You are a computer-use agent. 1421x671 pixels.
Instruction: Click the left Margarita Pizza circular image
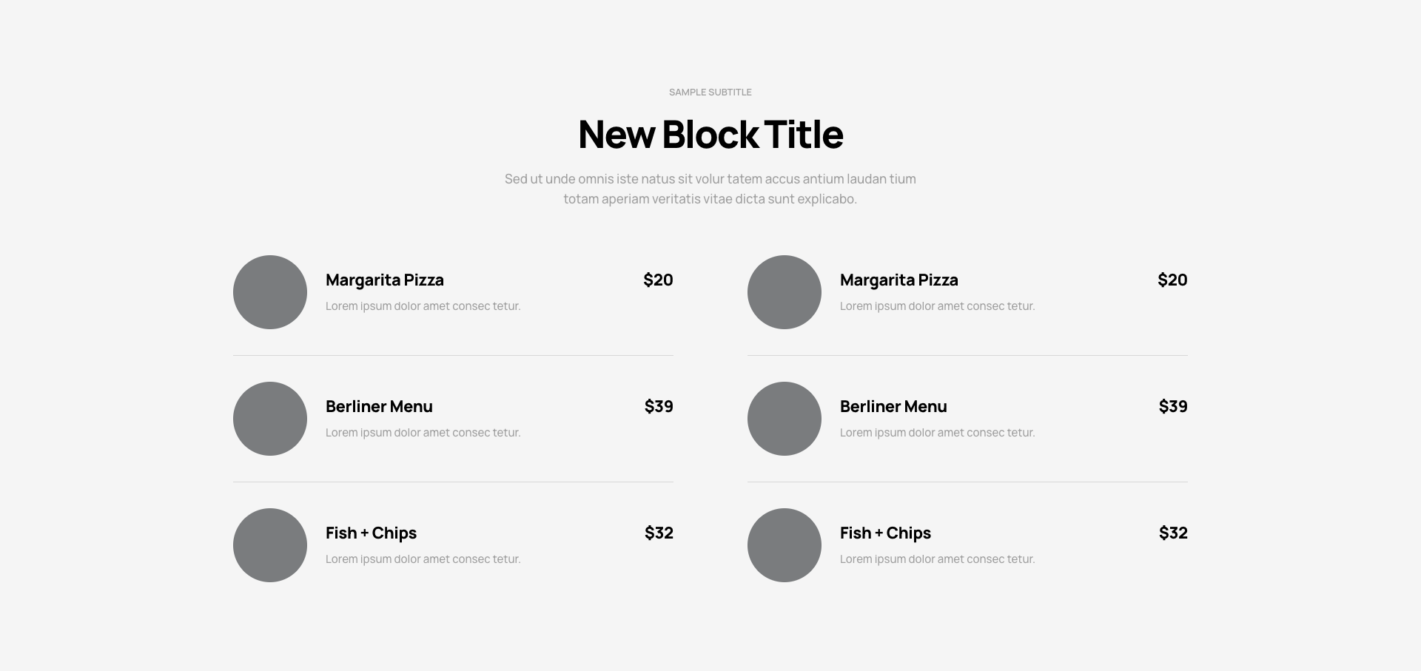click(x=270, y=292)
